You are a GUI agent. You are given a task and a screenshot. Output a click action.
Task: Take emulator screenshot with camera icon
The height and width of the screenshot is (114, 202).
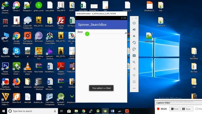(x=134, y=56)
